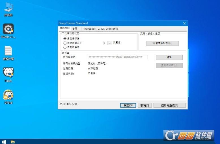Click the 已激活 activation status text
Screen dimensions: 220x144
point(92,73)
